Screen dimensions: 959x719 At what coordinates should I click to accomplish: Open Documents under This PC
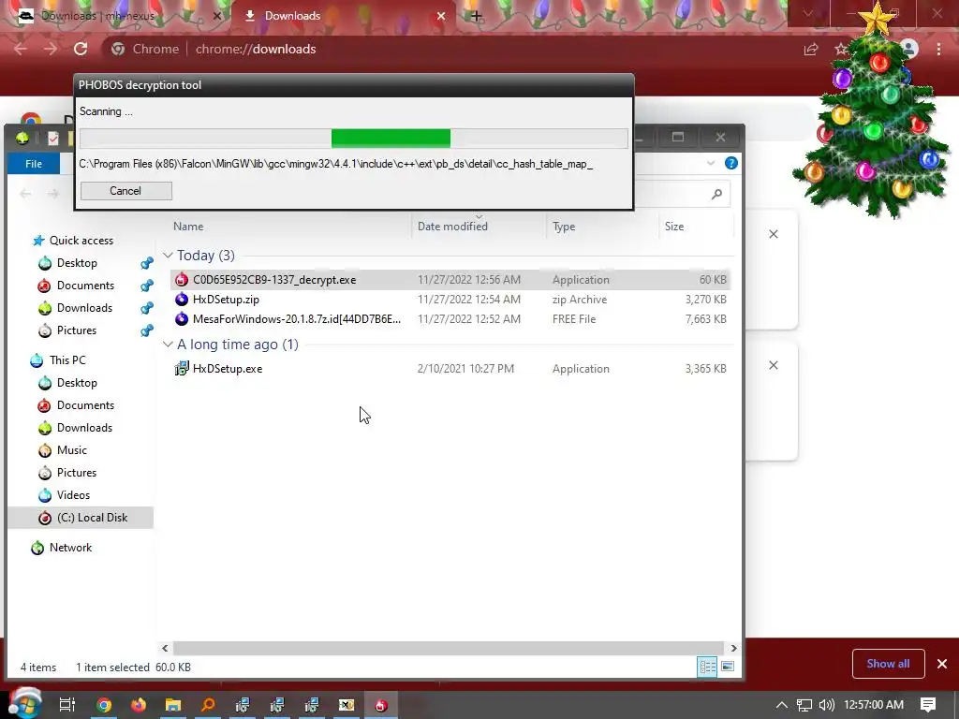tap(85, 405)
